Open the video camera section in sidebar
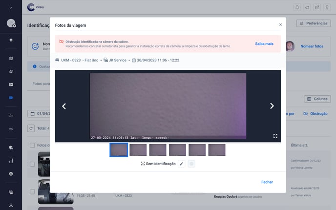This screenshot has width=336, height=210. (11, 98)
